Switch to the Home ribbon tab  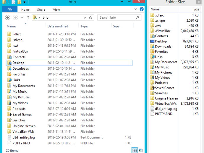pos(25,9)
